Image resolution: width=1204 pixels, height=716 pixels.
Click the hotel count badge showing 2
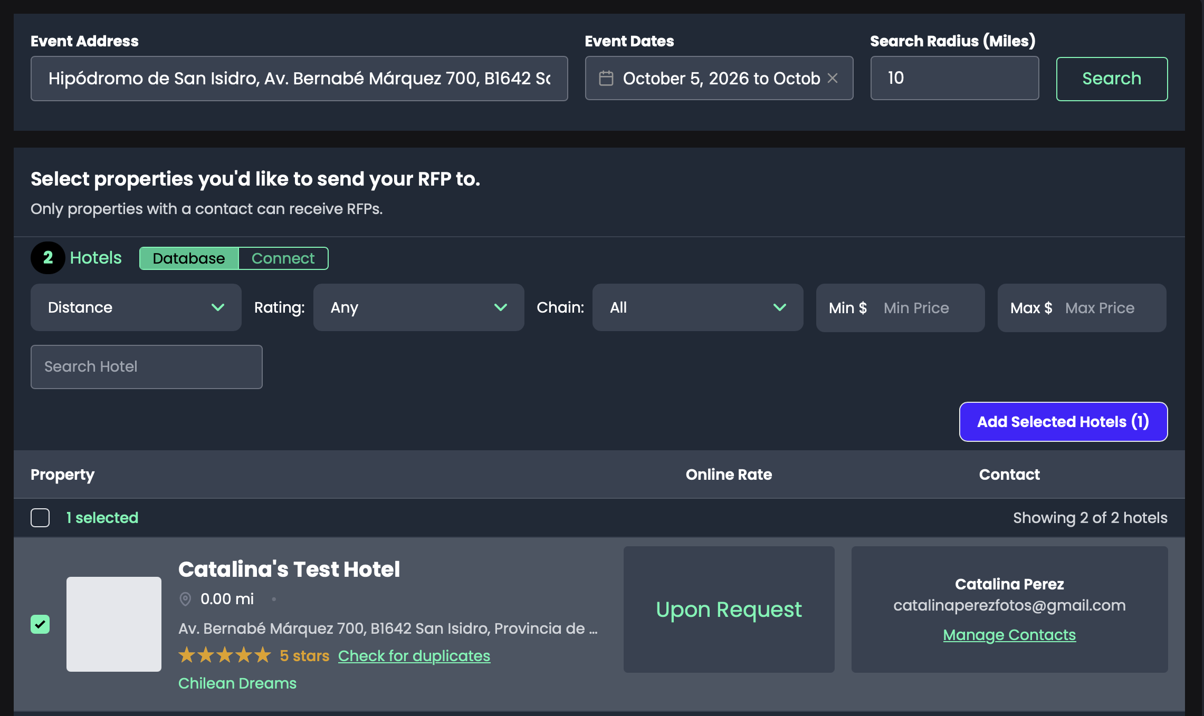[x=47, y=258]
